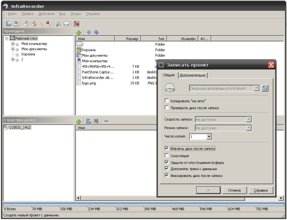
Task: Expand the Мой компьютер tree node
Action: coord(13,44)
